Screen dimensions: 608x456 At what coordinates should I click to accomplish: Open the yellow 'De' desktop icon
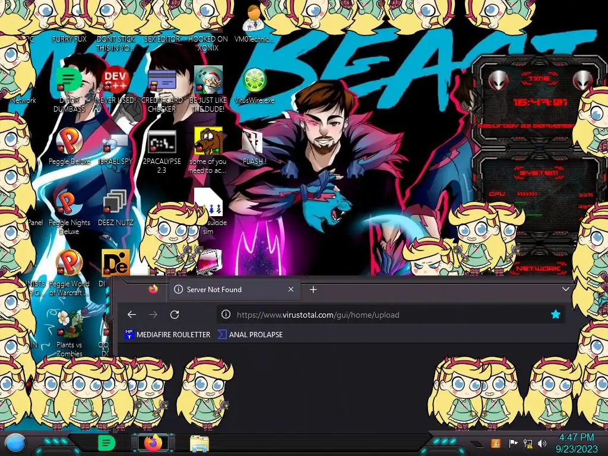coord(116,263)
